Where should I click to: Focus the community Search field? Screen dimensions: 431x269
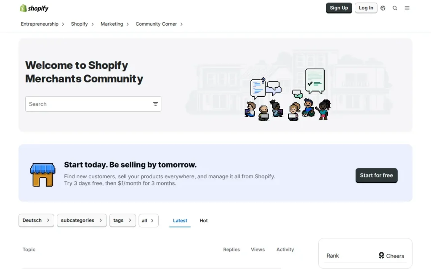click(x=93, y=104)
